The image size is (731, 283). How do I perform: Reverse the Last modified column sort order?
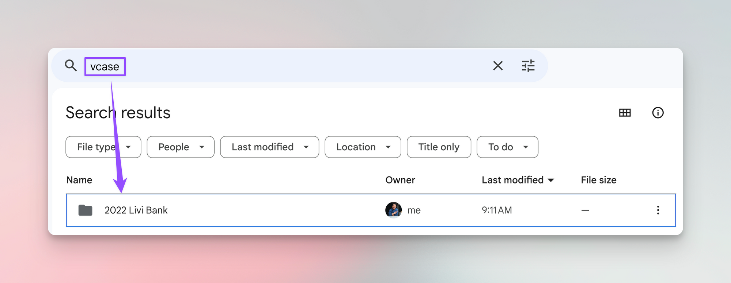pyautogui.click(x=518, y=180)
